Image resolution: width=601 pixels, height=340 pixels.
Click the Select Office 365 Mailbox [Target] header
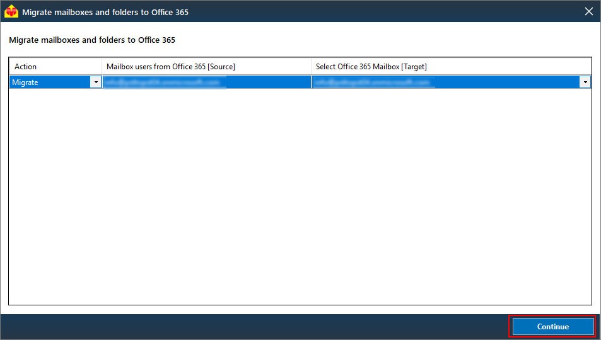coord(451,67)
